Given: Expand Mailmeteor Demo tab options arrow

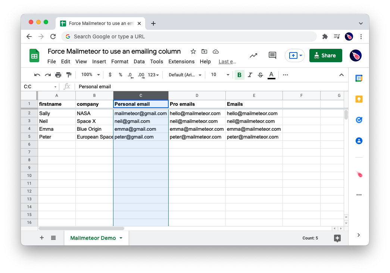Looking at the screenshot, I should tap(121, 238).
